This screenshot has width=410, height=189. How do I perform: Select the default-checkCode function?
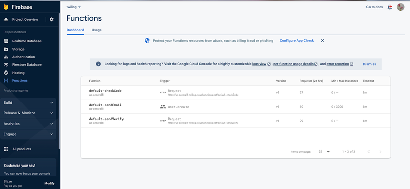click(x=106, y=91)
